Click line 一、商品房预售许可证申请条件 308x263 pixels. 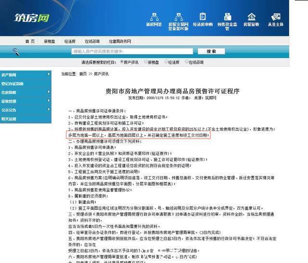click(x=97, y=111)
